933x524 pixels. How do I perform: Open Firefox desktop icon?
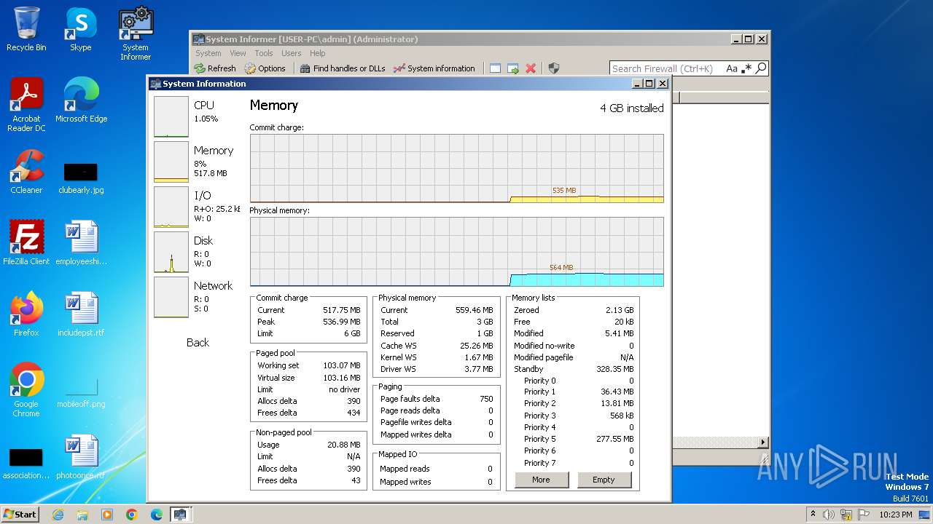click(x=26, y=314)
